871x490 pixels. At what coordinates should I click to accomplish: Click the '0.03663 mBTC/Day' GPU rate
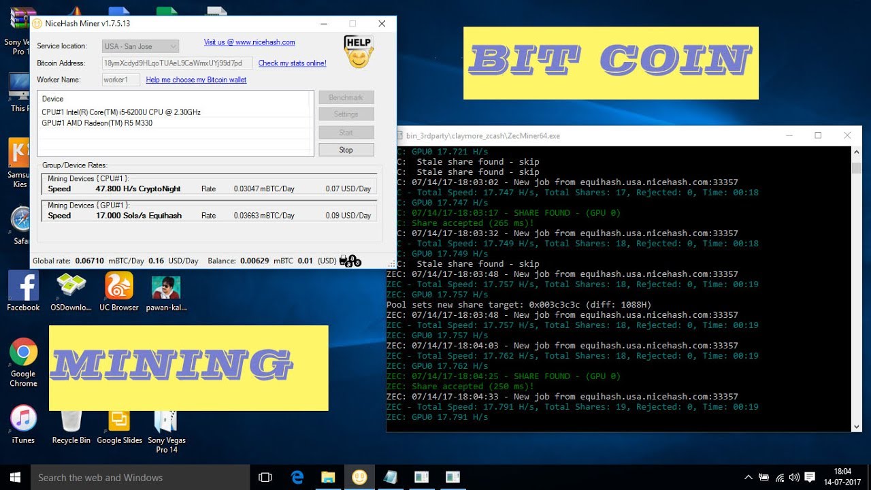[264, 215]
